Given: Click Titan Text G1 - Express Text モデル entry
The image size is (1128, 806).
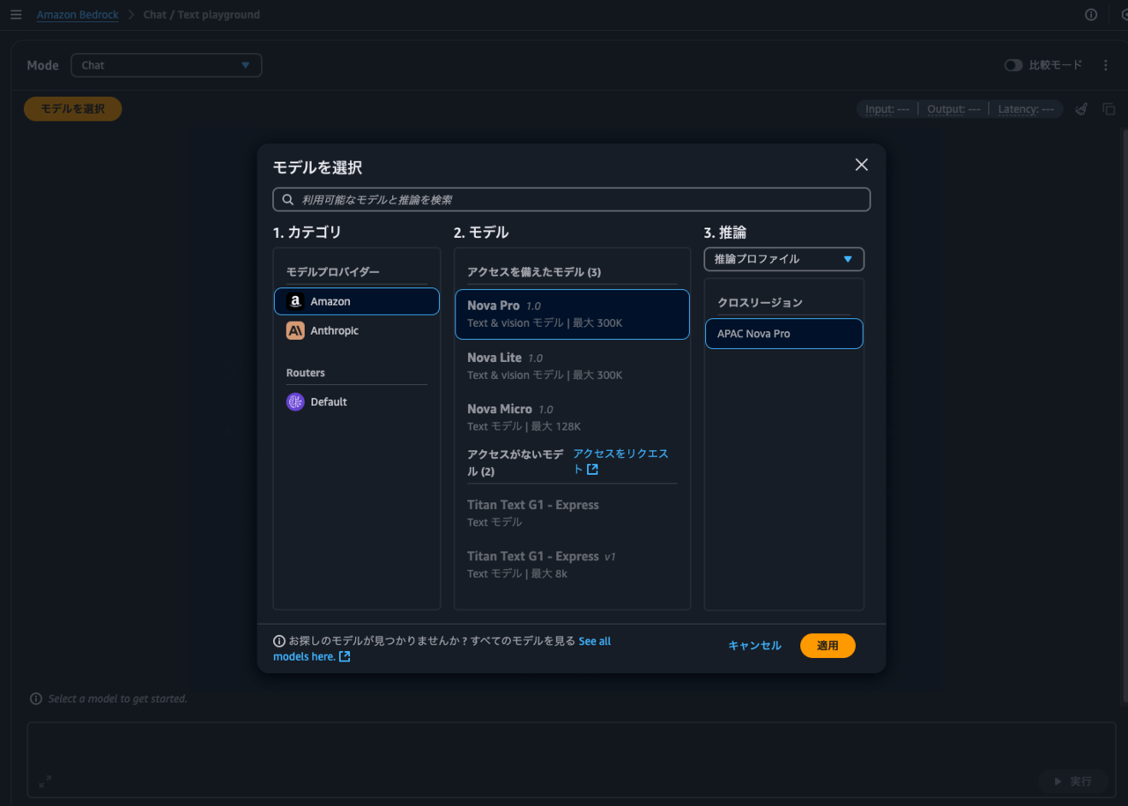Looking at the screenshot, I should pyautogui.click(x=572, y=514).
